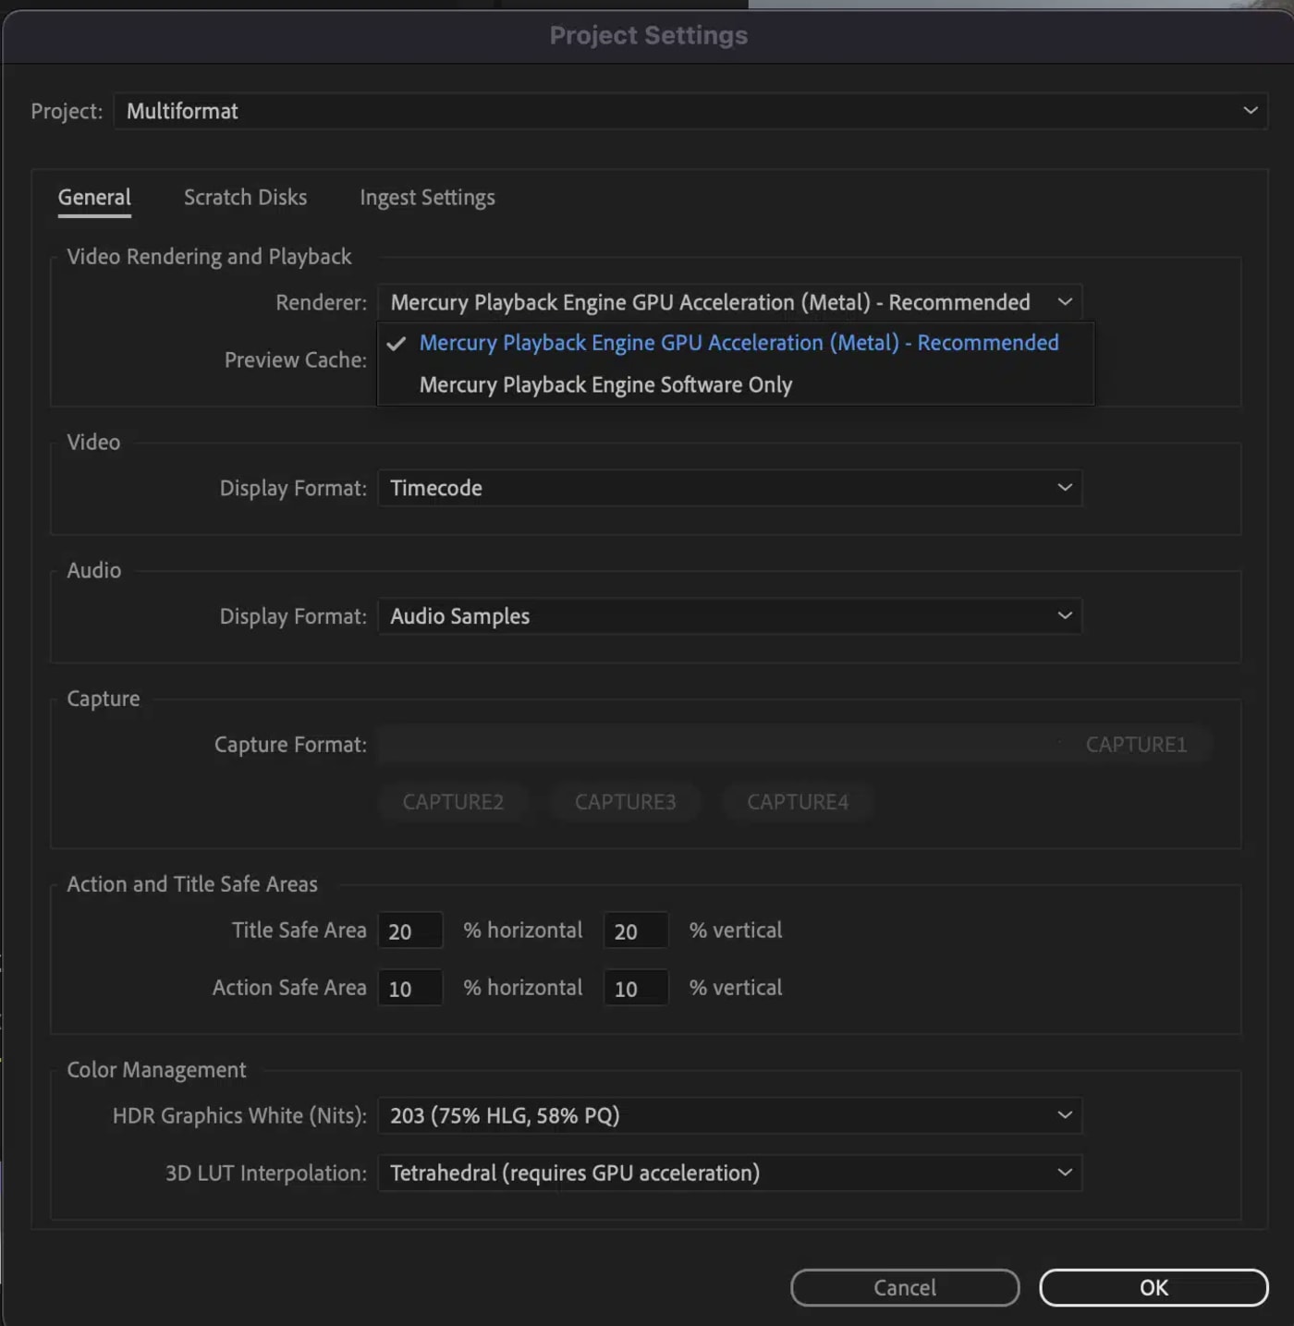This screenshot has height=1326, width=1294.
Task: Confirm settings with the OK button
Action: pyautogui.click(x=1154, y=1288)
